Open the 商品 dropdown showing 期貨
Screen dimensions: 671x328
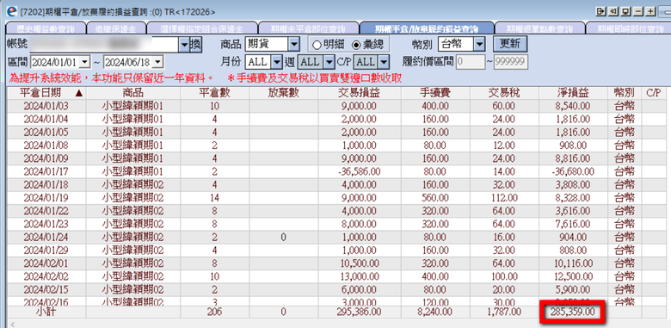pos(294,44)
